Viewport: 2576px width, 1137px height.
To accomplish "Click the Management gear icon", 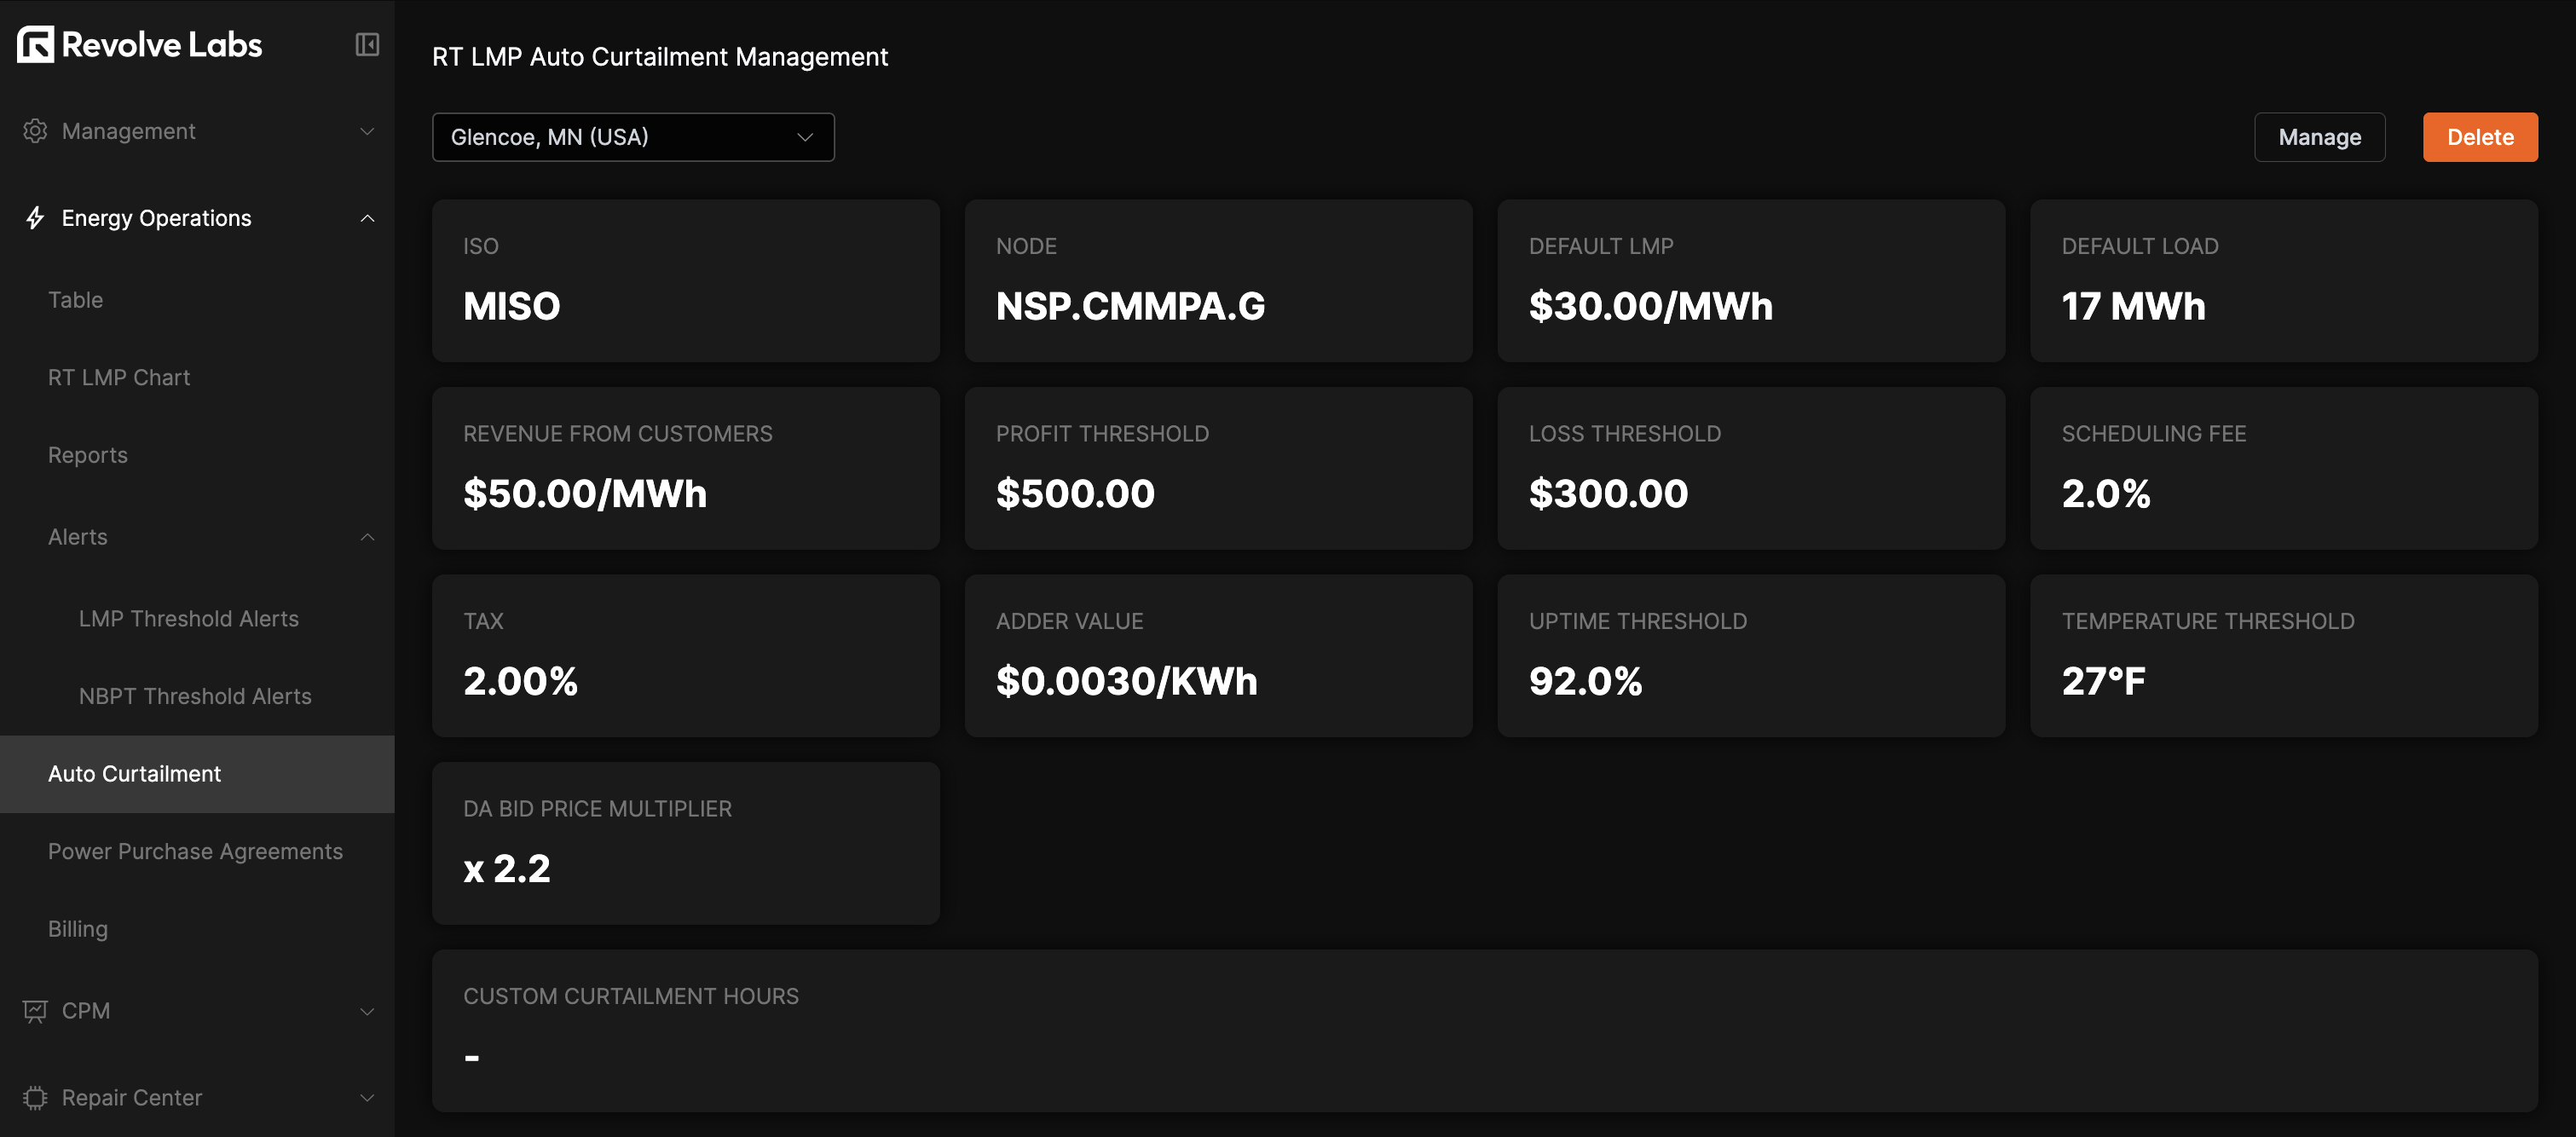I will point(34,131).
